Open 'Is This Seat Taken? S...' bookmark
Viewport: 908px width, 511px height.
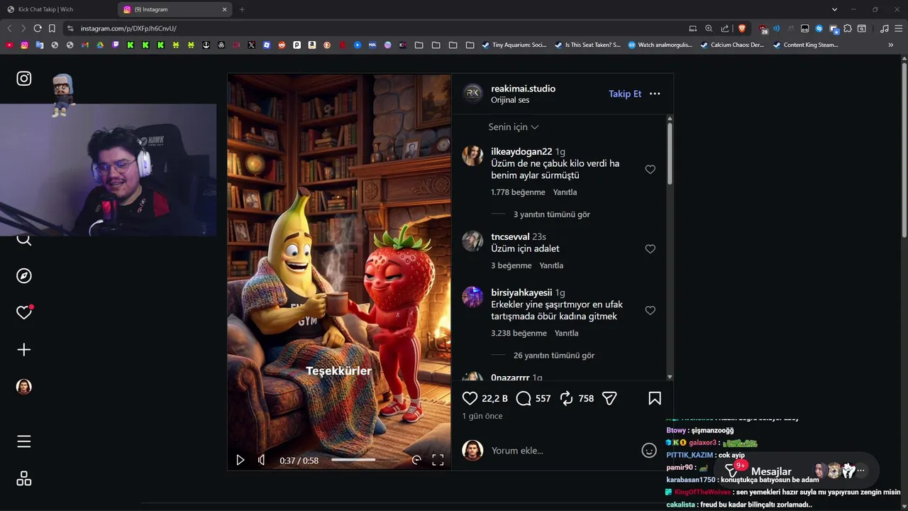[587, 45]
